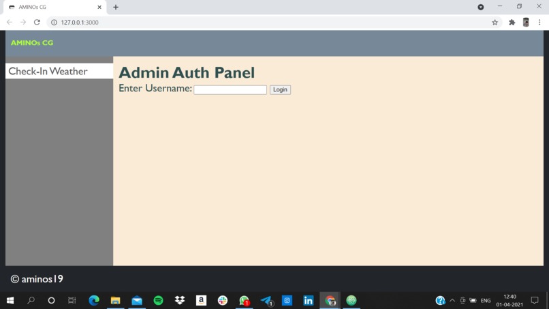Click the © aminos19 footer text
Screen dimensions: 549x309
click(x=37, y=279)
